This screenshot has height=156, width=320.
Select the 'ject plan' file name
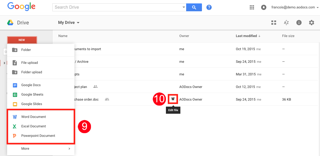[81, 87]
